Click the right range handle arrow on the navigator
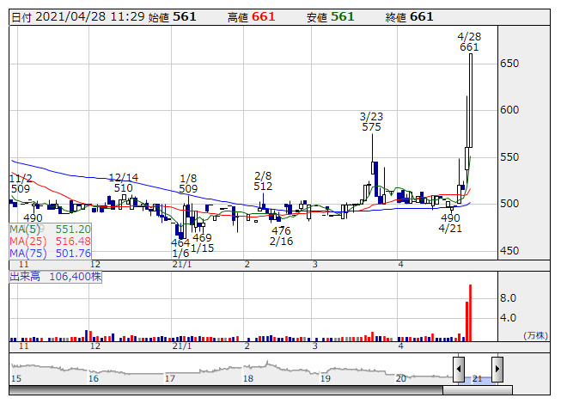This screenshot has height=404, width=561. [x=497, y=370]
